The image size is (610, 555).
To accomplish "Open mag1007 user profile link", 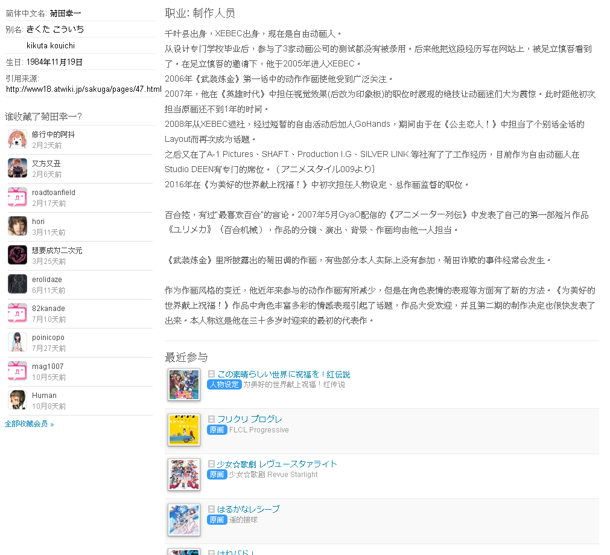I will [46, 367].
